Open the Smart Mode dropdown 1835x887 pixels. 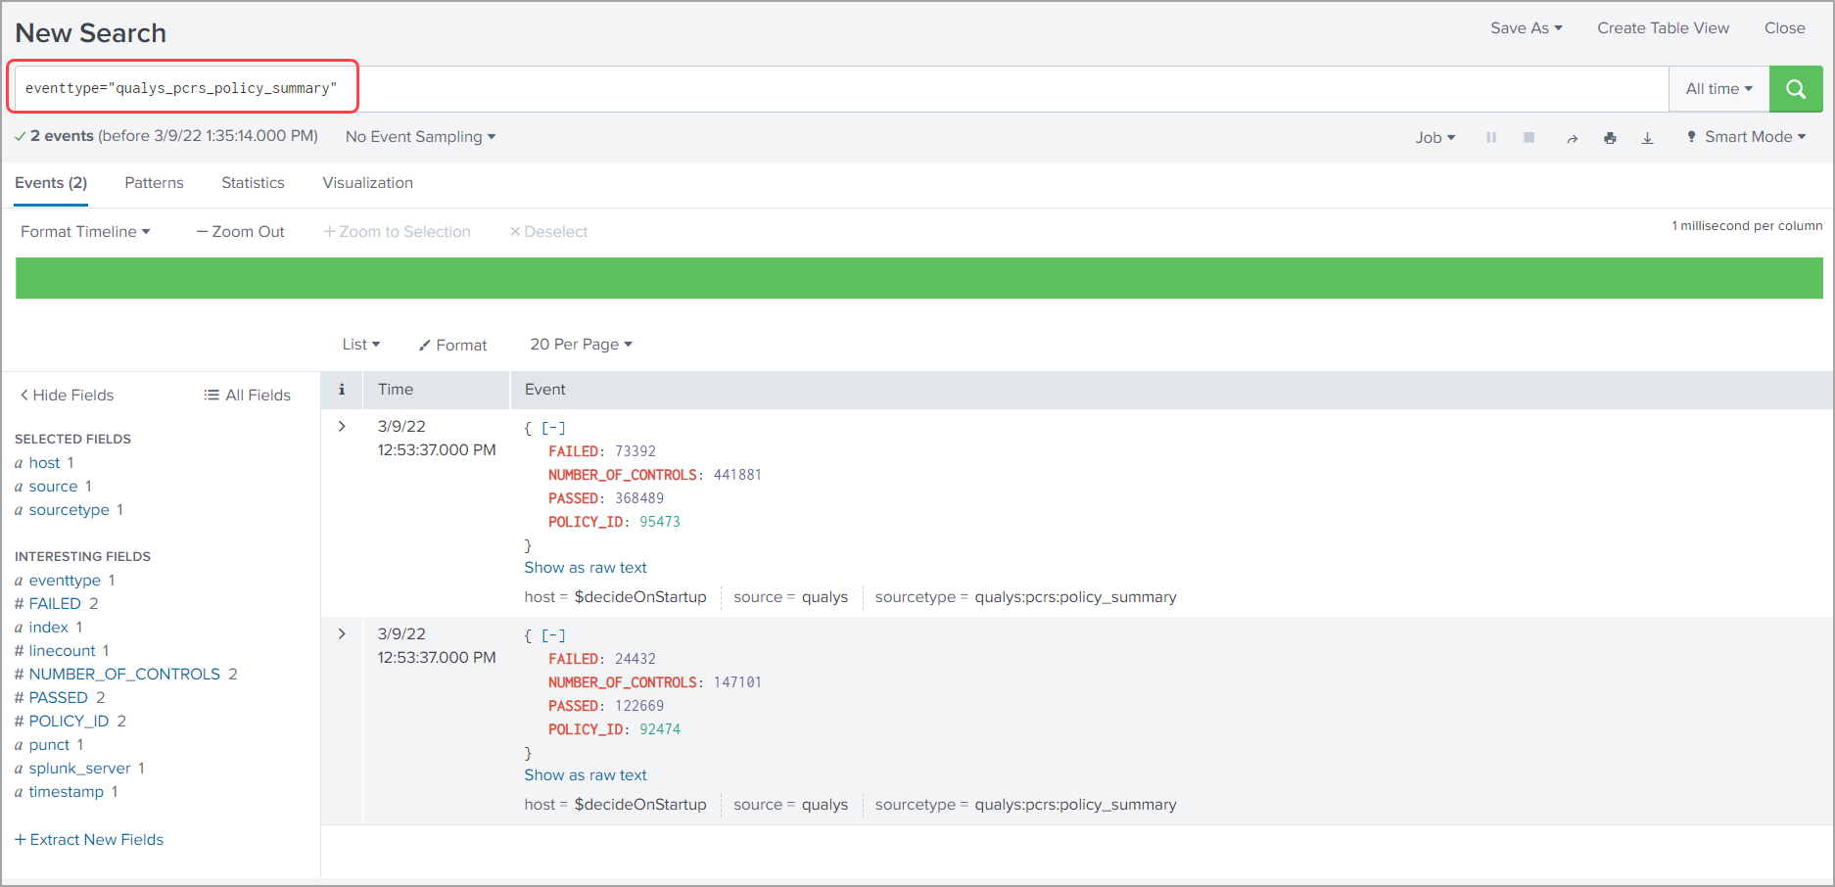[x=1746, y=137]
